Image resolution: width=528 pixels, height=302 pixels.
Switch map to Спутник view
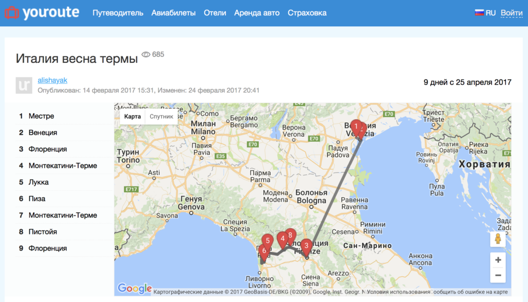(161, 116)
